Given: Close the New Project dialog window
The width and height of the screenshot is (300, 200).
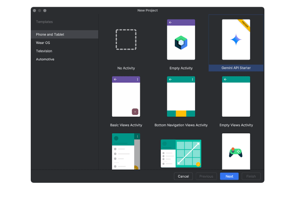Looking at the screenshot, I should (x=34, y=10).
